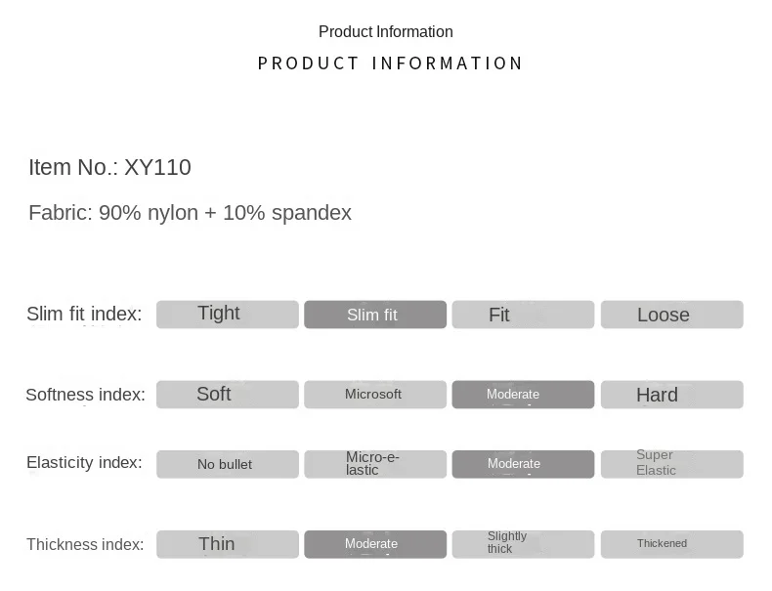Click the Microsoft softness option
Screen dimensions: 772x591
pos(375,395)
